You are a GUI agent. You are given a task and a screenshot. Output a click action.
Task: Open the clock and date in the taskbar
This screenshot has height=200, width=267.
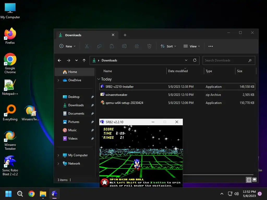[x=249, y=194]
